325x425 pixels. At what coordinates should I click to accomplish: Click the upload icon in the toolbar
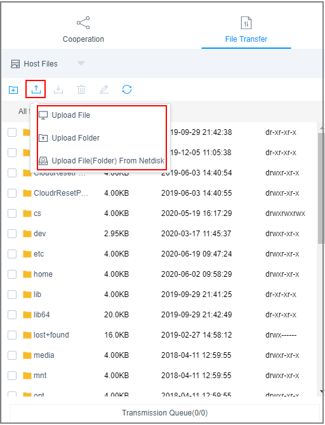(36, 89)
